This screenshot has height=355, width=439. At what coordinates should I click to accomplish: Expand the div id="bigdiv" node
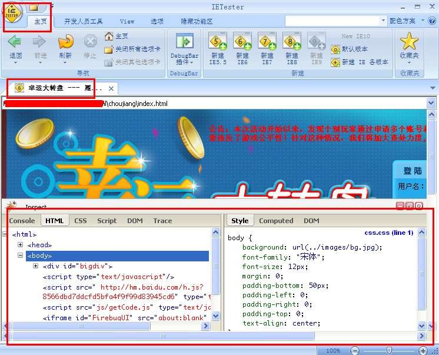pos(35,266)
